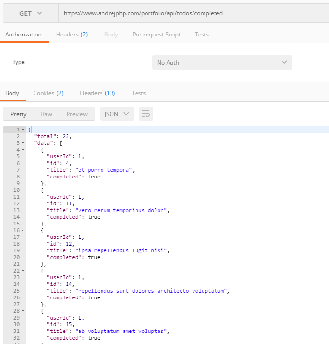Image resolution: width=329 pixels, height=344 pixels.
Task: Collapse the data array at line 3
Action: pyautogui.click(x=23, y=143)
